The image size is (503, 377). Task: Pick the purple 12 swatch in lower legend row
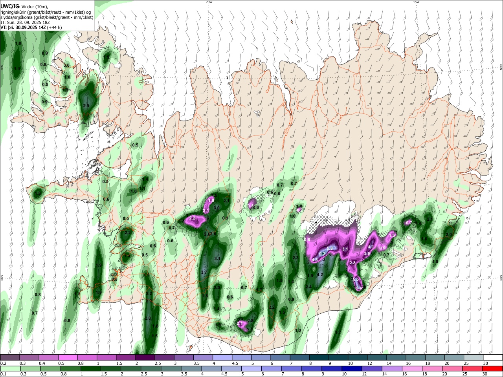coord(371,368)
